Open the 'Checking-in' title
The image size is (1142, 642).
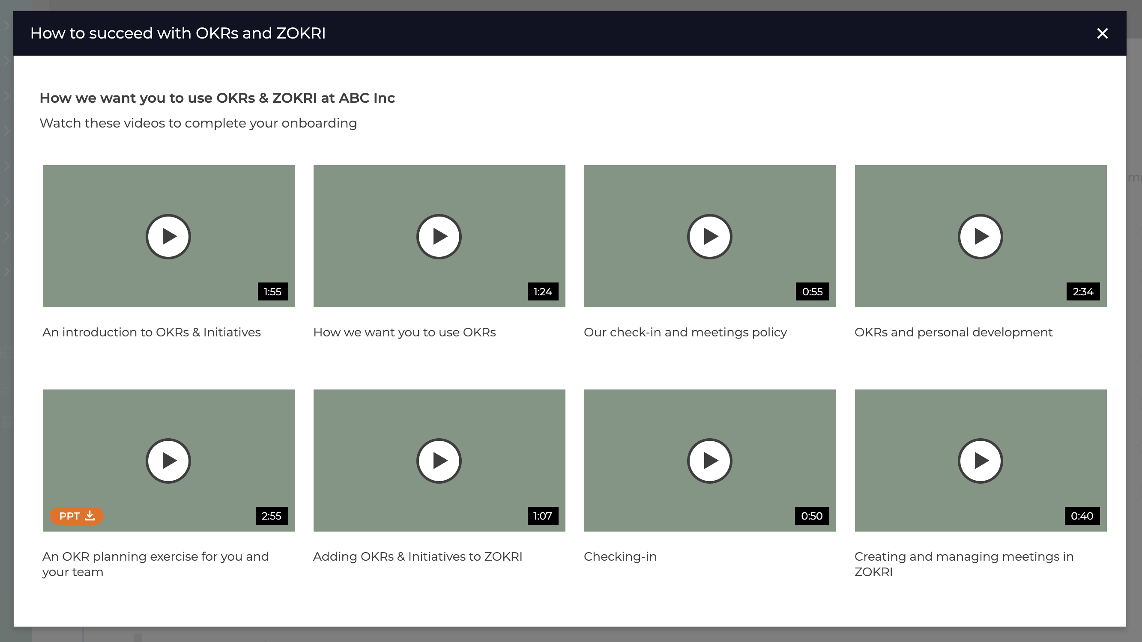point(620,556)
